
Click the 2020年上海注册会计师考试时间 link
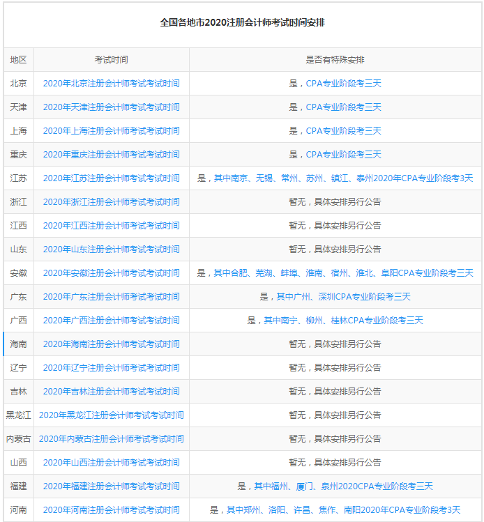click(111, 131)
